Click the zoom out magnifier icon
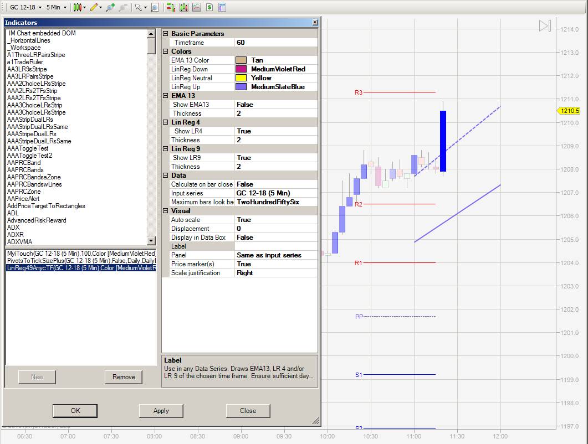This screenshot has width=588, height=444. click(x=122, y=7)
